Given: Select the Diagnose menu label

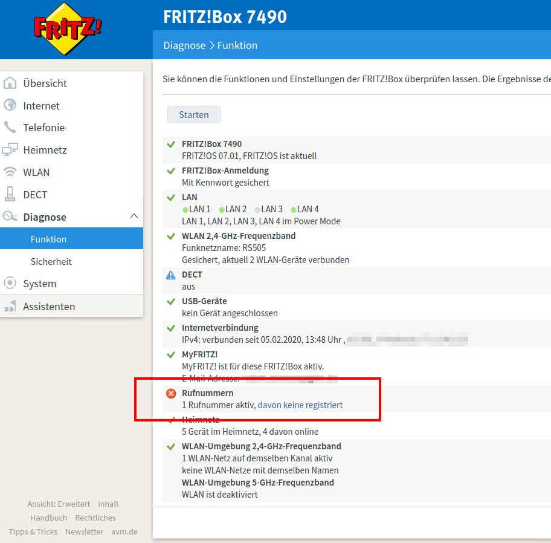Looking at the screenshot, I should click(x=45, y=217).
